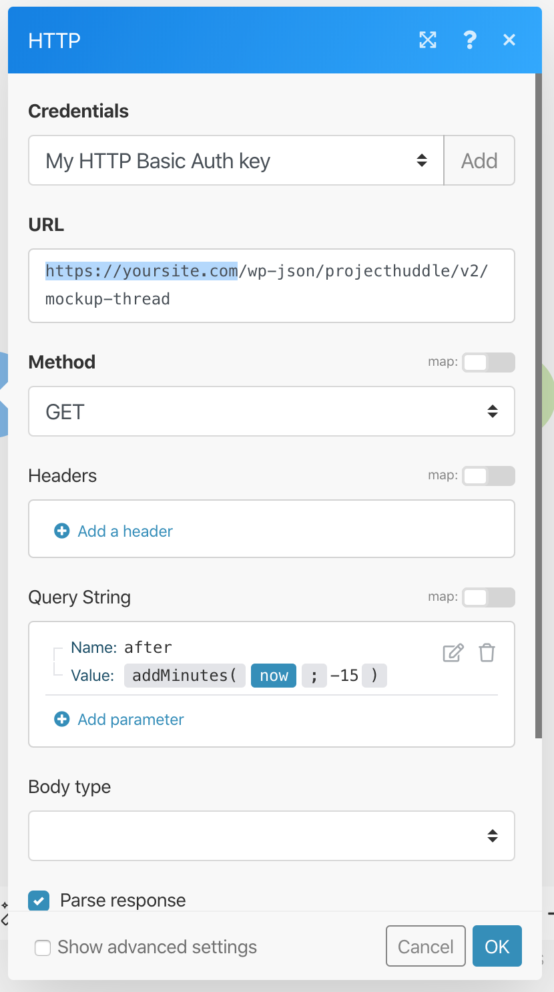Click the plus icon beside Add a header

tap(62, 531)
